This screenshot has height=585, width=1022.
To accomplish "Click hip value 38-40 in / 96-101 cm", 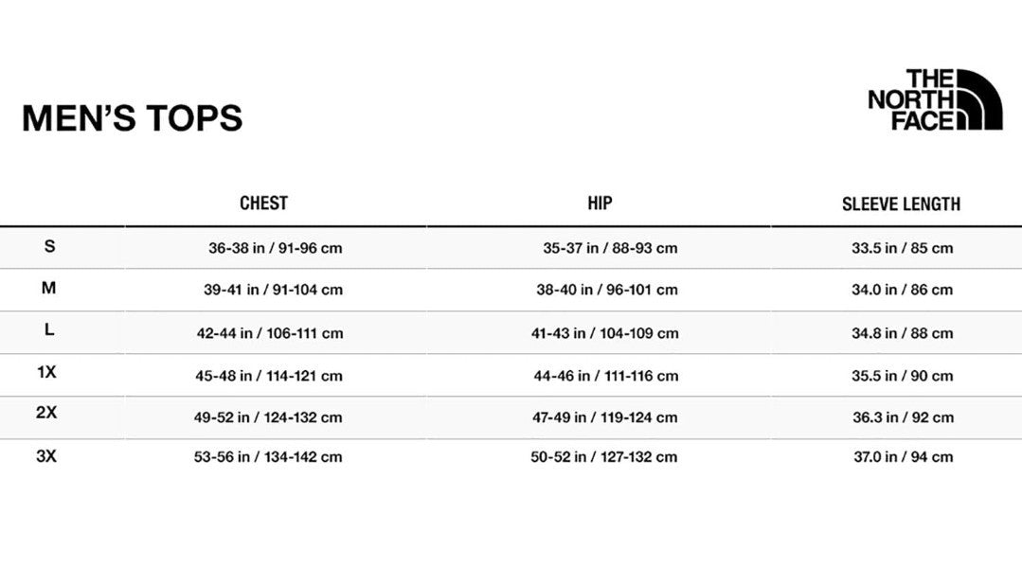I will click(x=607, y=290).
